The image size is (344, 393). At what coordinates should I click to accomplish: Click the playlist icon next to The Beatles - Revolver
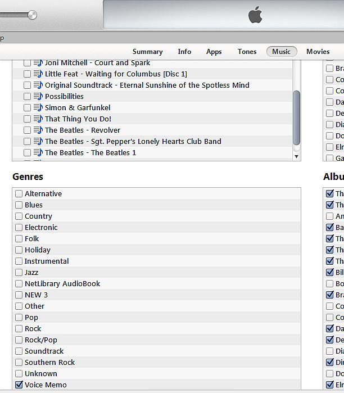point(38,130)
